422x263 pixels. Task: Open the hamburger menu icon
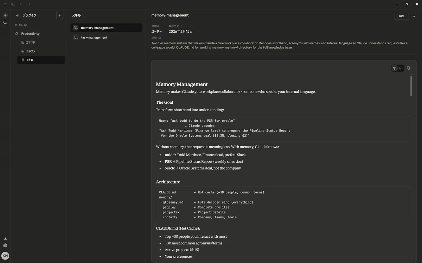[x=5, y=4]
